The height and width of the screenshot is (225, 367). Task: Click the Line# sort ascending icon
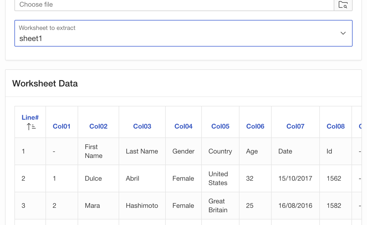[31, 127]
